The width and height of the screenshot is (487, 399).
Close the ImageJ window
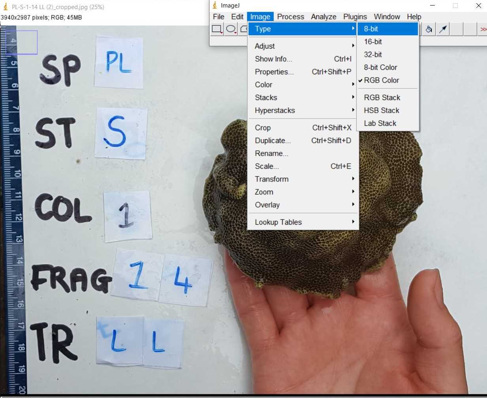pos(478,6)
